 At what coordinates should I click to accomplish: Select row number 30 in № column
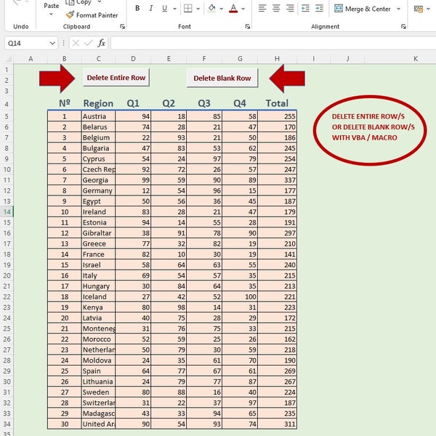(65, 424)
